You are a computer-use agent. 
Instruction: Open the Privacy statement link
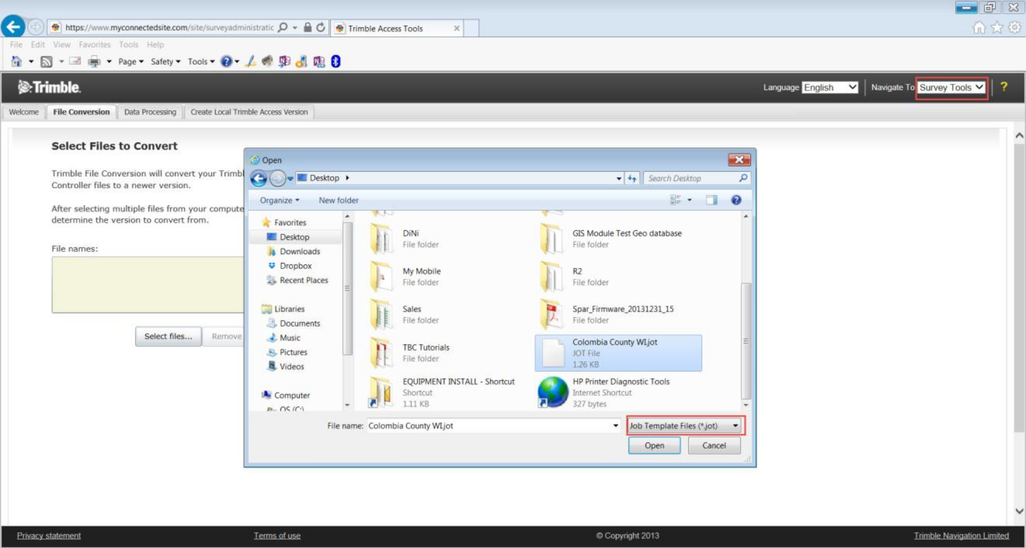point(49,536)
